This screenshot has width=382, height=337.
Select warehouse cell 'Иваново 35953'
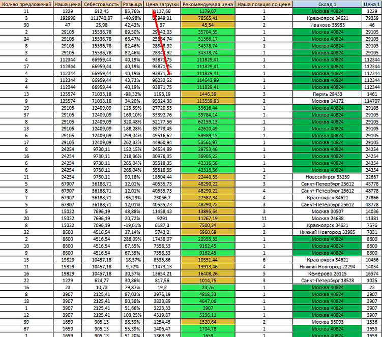(x=327, y=25)
